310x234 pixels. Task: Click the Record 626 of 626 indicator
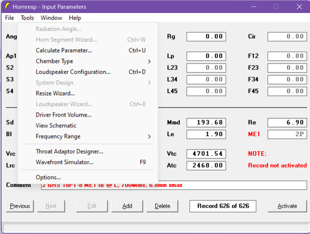coord(223,206)
